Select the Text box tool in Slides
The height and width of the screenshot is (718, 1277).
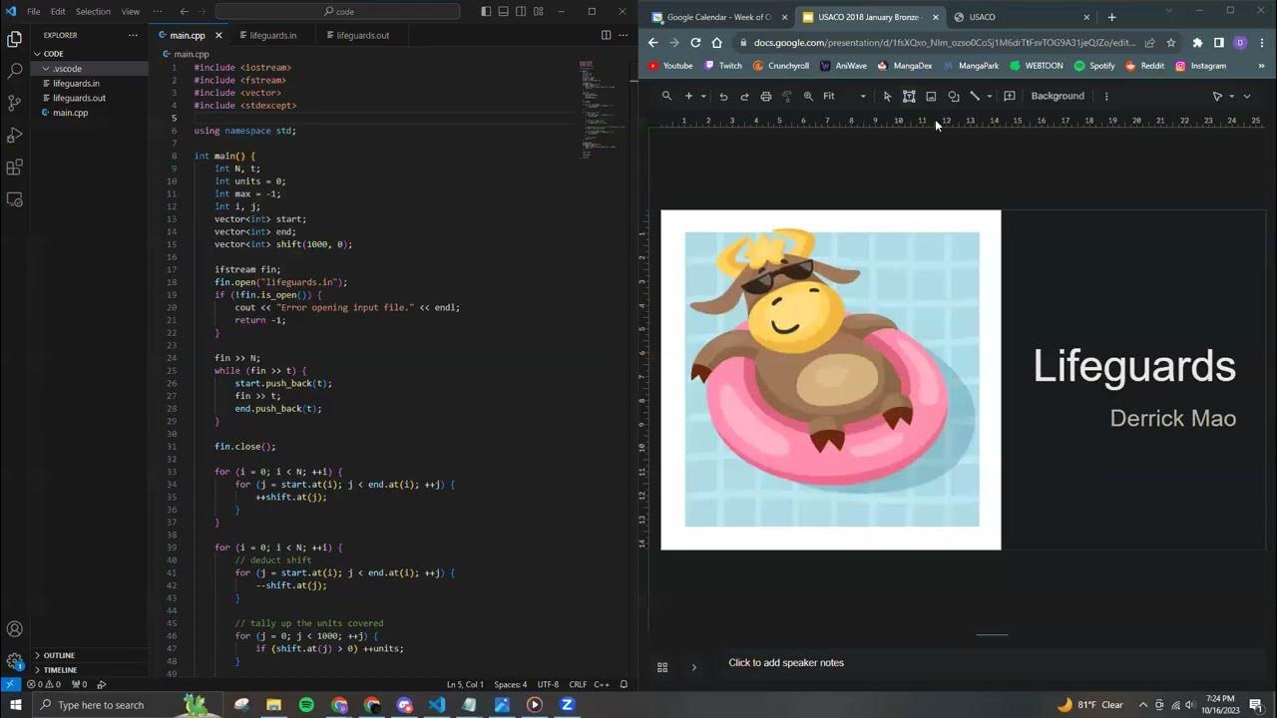click(x=909, y=97)
